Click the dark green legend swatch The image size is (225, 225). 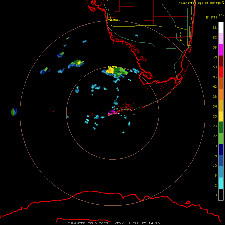221,127
